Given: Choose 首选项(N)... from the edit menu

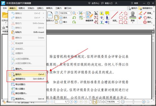Looking at the screenshot, I should click(x=27, y=99).
